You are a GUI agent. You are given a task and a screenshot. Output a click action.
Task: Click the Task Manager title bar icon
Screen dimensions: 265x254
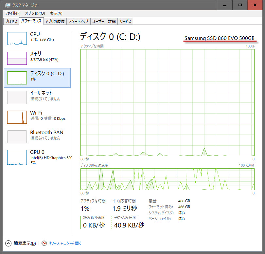(x=8, y=5)
